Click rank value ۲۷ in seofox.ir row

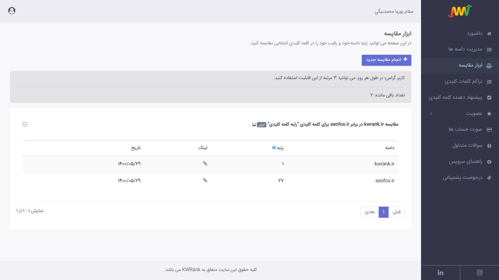281,181
